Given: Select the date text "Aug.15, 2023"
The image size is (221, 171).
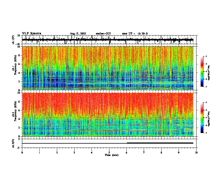Looking at the screenshot, I should click(x=78, y=34).
